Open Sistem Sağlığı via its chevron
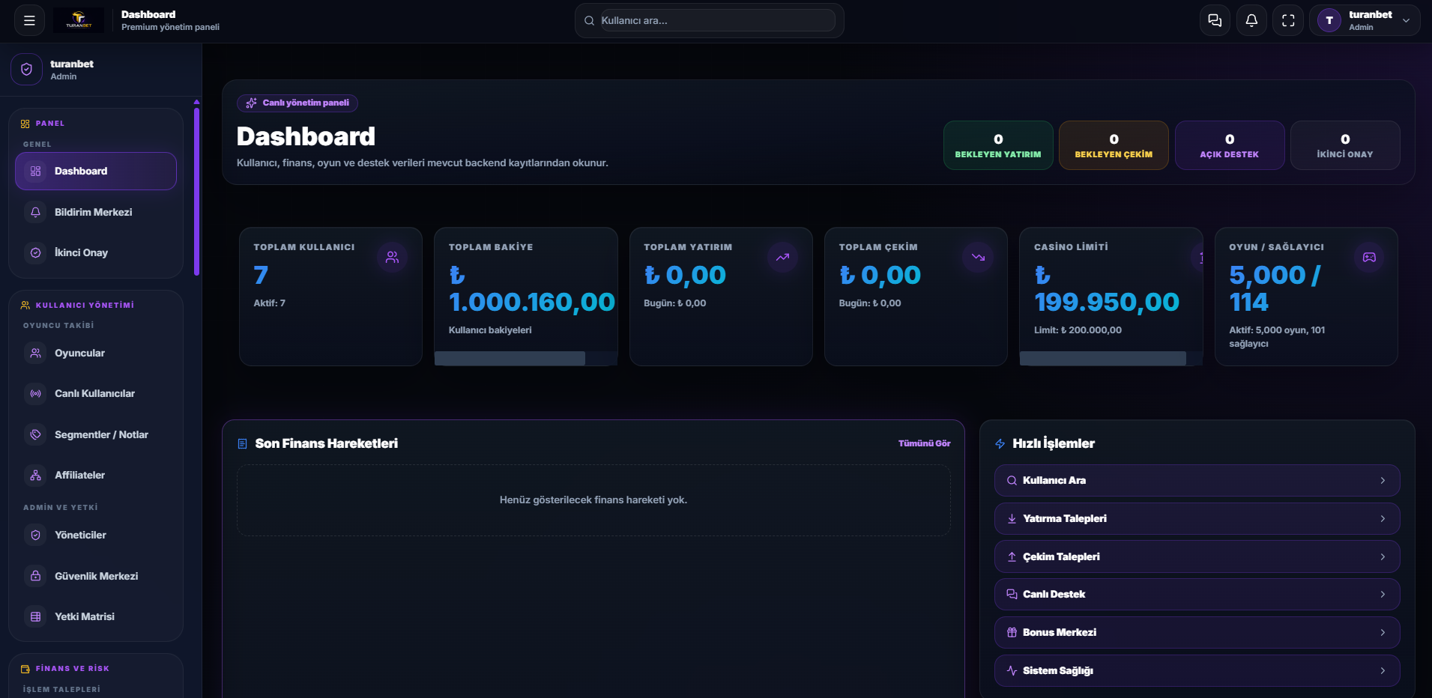1432x698 pixels. 1383,670
